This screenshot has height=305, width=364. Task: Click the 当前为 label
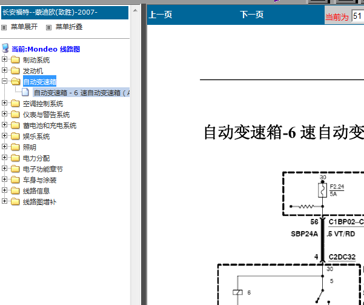[x=337, y=17]
